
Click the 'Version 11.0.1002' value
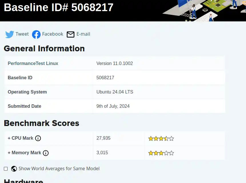tap(115, 63)
